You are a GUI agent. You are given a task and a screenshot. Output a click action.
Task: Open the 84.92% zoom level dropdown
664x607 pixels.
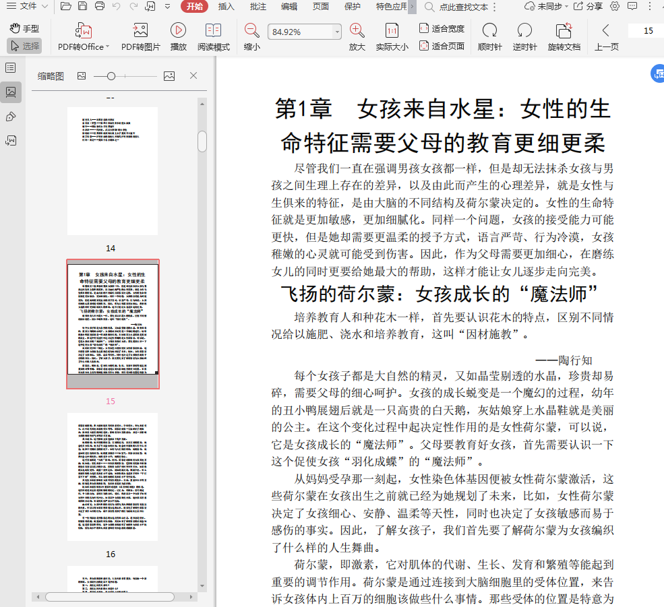click(338, 32)
